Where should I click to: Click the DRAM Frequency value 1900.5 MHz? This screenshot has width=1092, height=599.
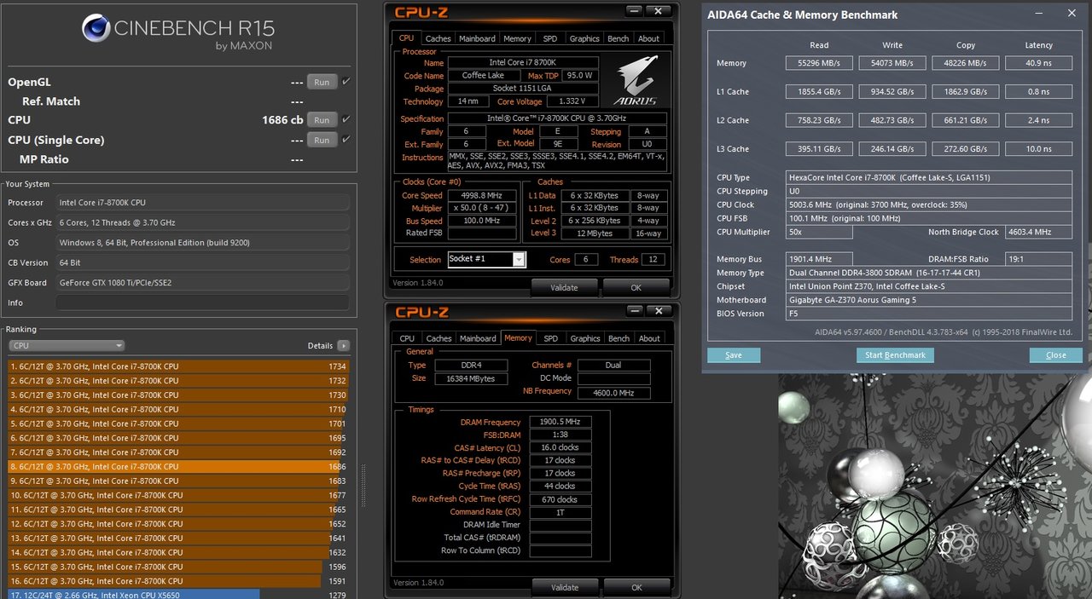click(x=561, y=422)
